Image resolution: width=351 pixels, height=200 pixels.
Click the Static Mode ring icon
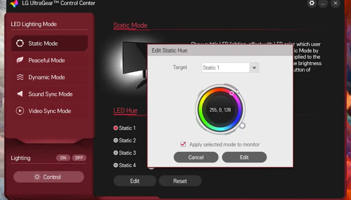[20, 43]
